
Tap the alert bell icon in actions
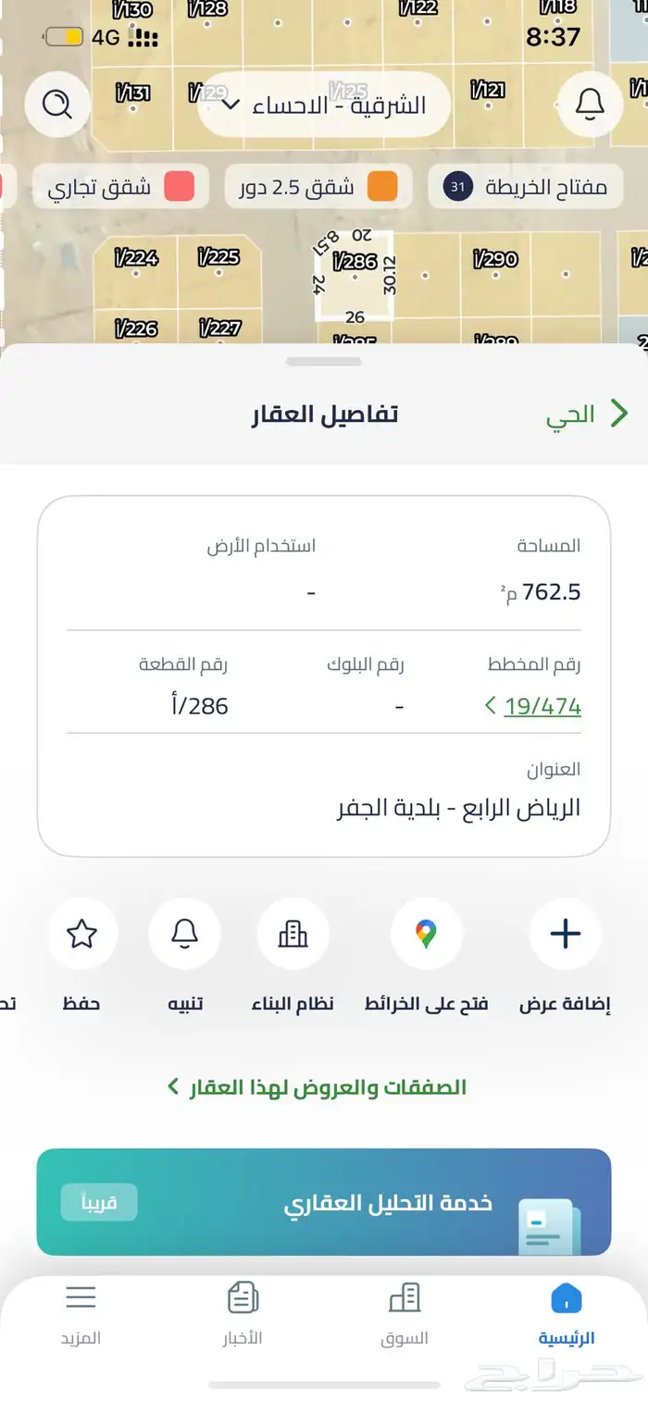[184, 935]
